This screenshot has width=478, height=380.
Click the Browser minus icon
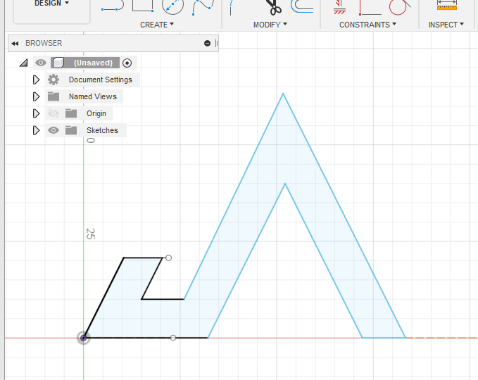point(207,43)
